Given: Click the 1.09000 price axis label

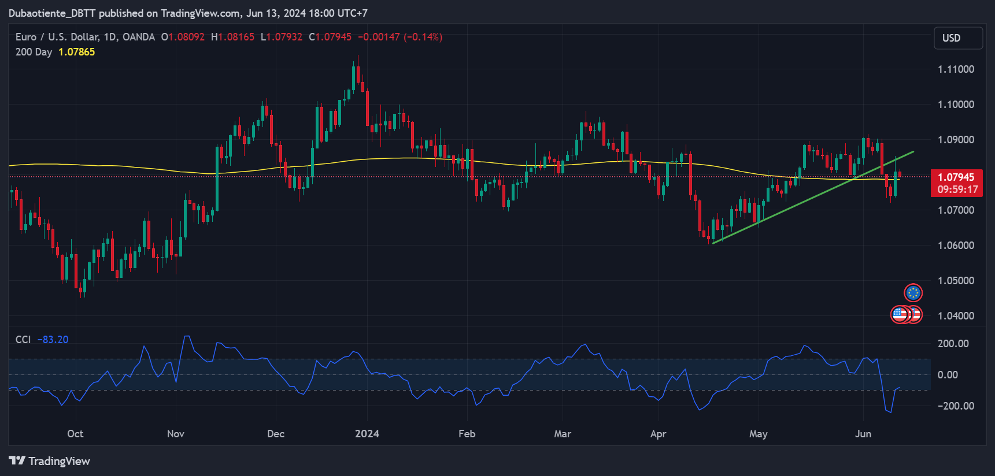Looking at the screenshot, I should 956,140.
